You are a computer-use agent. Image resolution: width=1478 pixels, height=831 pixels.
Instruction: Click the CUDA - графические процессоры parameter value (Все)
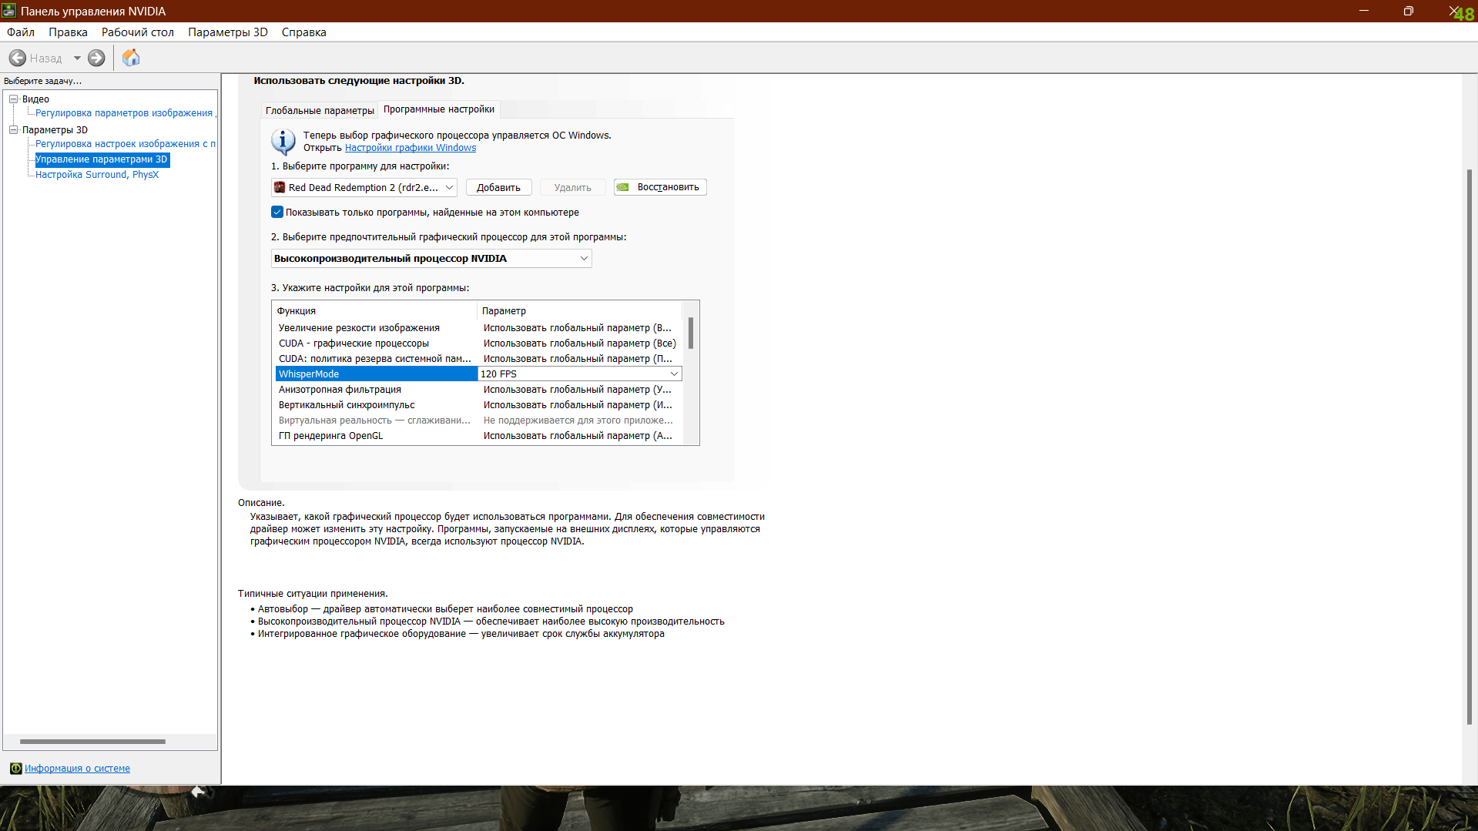click(x=580, y=343)
